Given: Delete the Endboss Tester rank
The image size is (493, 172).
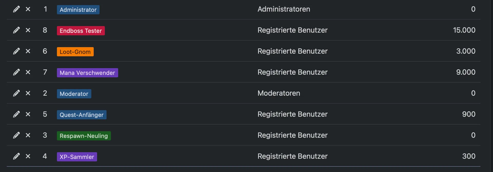Looking at the screenshot, I should [x=28, y=30].
